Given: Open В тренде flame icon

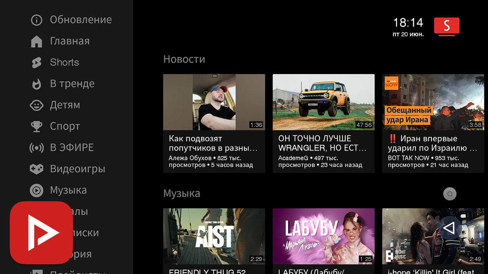Looking at the screenshot, I should (36, 84).
